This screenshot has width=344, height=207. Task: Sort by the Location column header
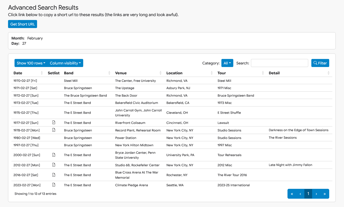174,73
